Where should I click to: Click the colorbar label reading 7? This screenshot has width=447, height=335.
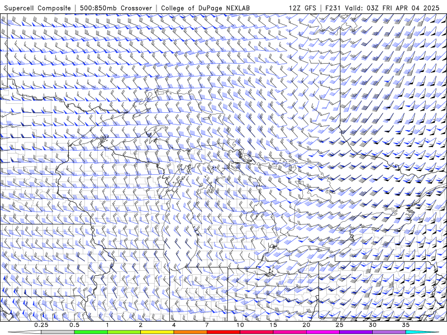[207, 325]
